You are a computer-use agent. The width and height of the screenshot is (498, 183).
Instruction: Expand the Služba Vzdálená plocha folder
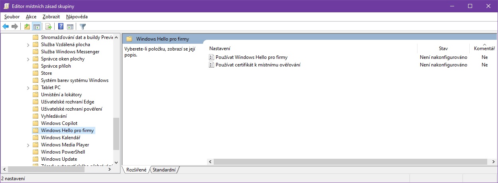28,45
